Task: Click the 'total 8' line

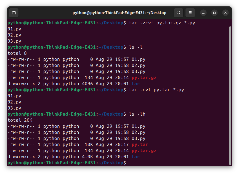Action: click(17, 53)
